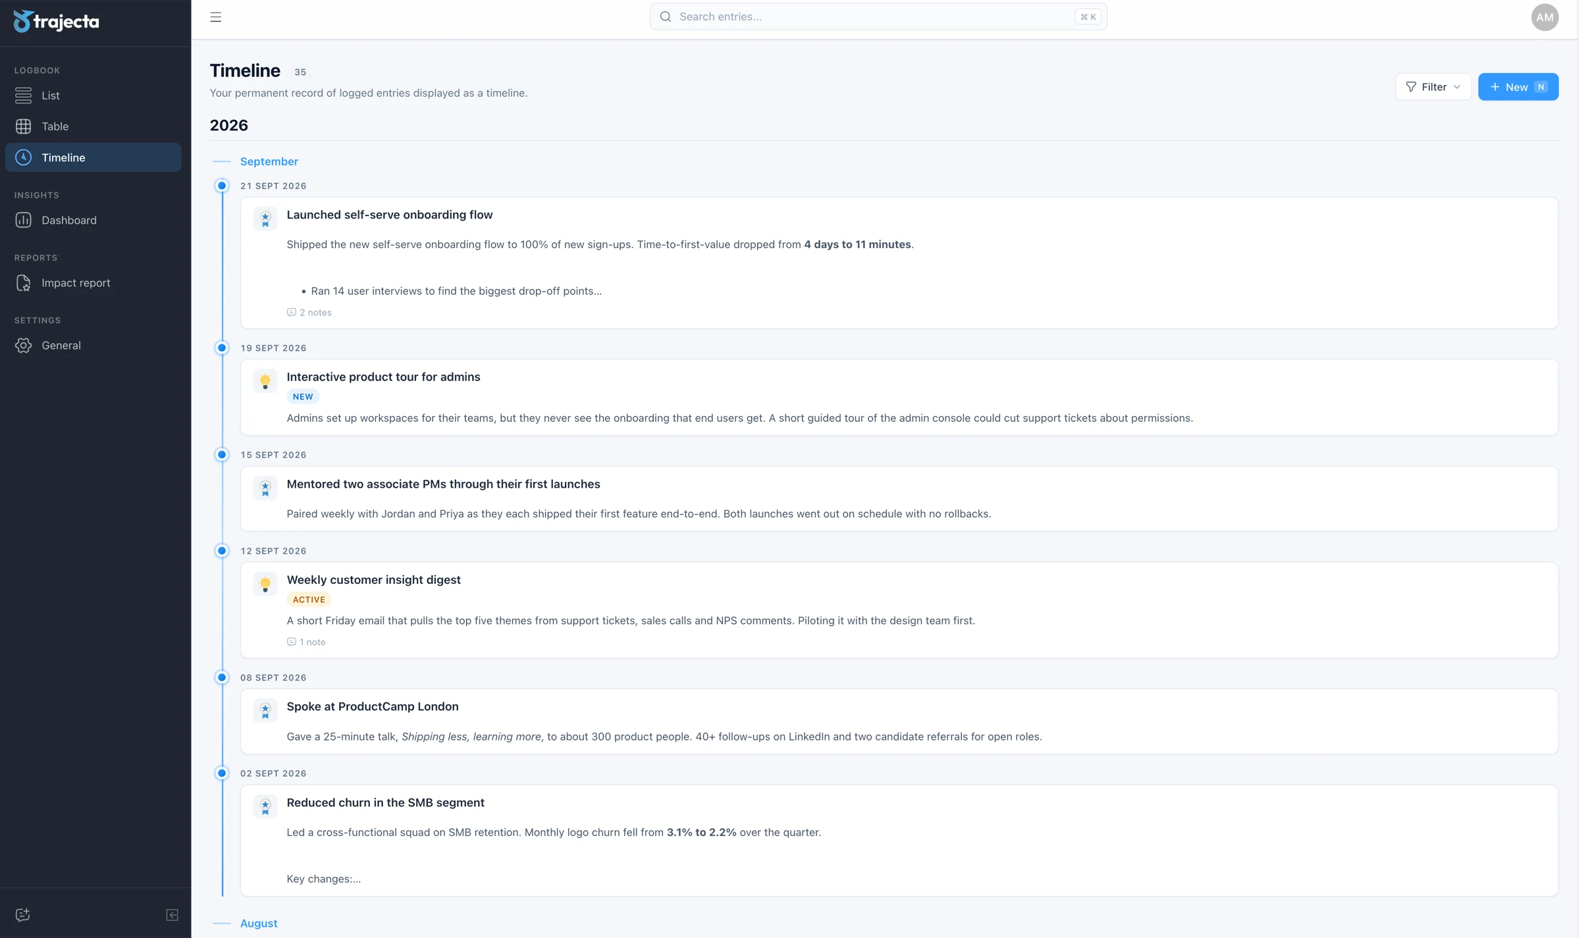
Task: Click the search magnifier icon
Action: click(666, 16)
